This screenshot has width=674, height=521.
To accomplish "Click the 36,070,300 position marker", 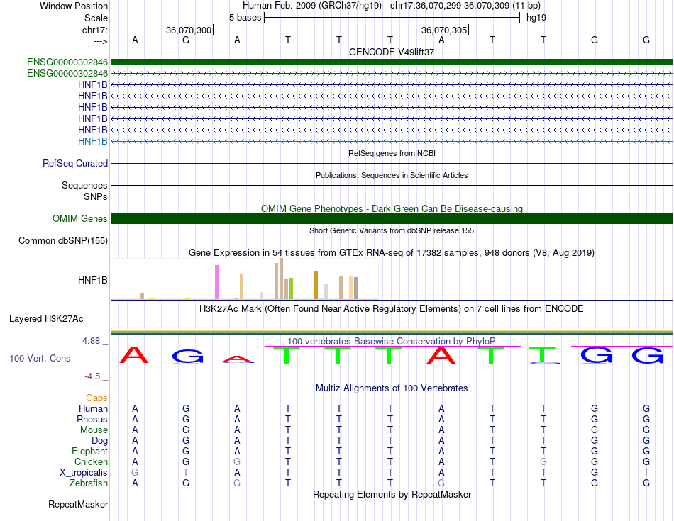I will (x=189, y=30).
